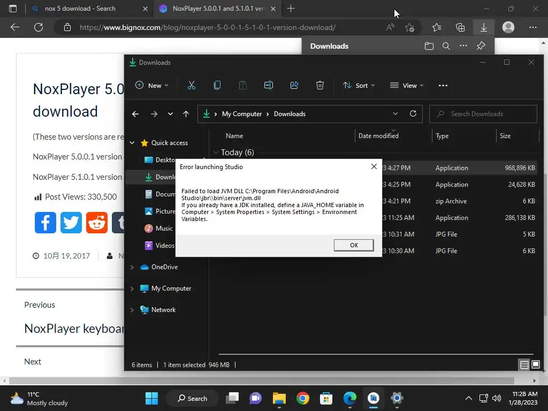
Task: Pin the Downloads flyout
Action: [x=481, y=46]
